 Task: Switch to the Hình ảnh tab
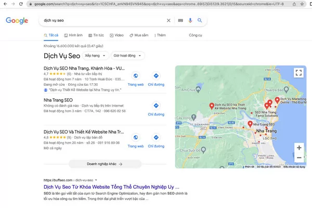[x=73, y=35]
